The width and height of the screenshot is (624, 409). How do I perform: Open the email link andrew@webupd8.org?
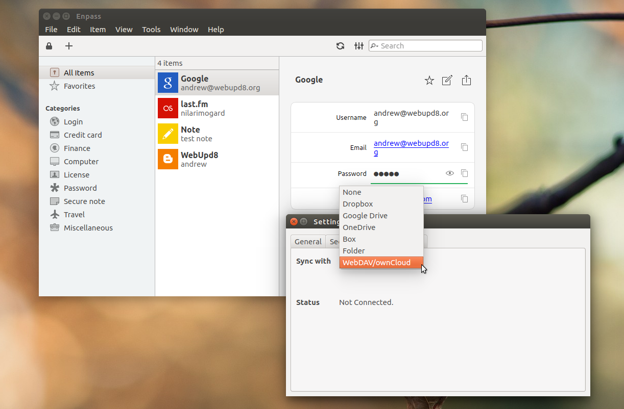tap(411, 147)
